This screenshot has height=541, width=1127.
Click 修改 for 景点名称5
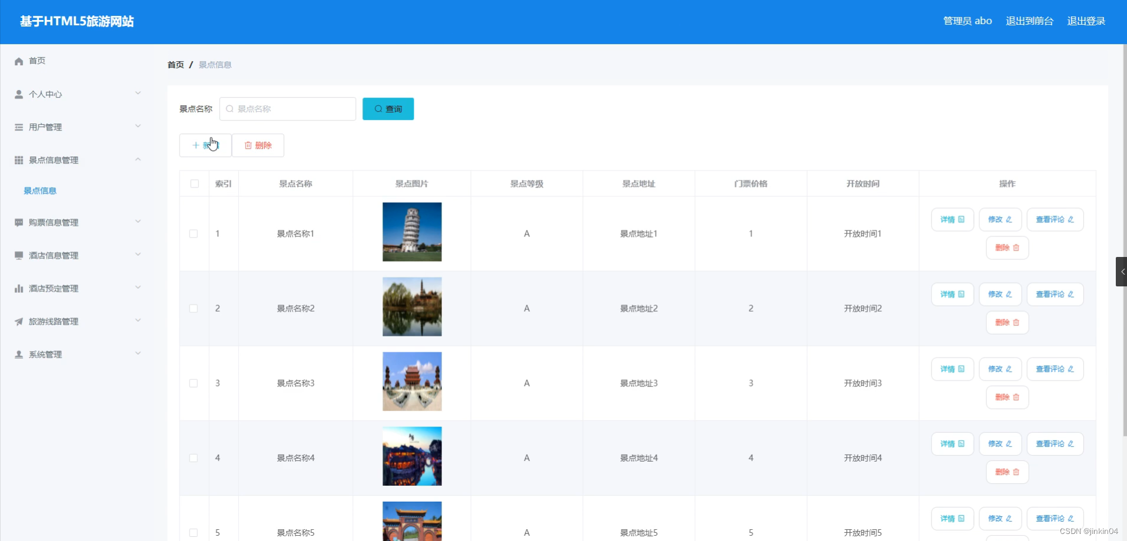1000,518
